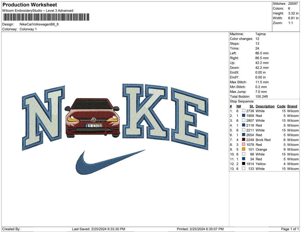
Task: Select the orange swatch for 151 Orange
Action: [244, 149]
